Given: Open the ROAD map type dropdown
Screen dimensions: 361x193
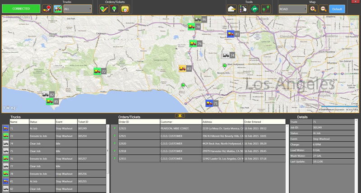Looking at the screenshot, I should click(292, 9).
